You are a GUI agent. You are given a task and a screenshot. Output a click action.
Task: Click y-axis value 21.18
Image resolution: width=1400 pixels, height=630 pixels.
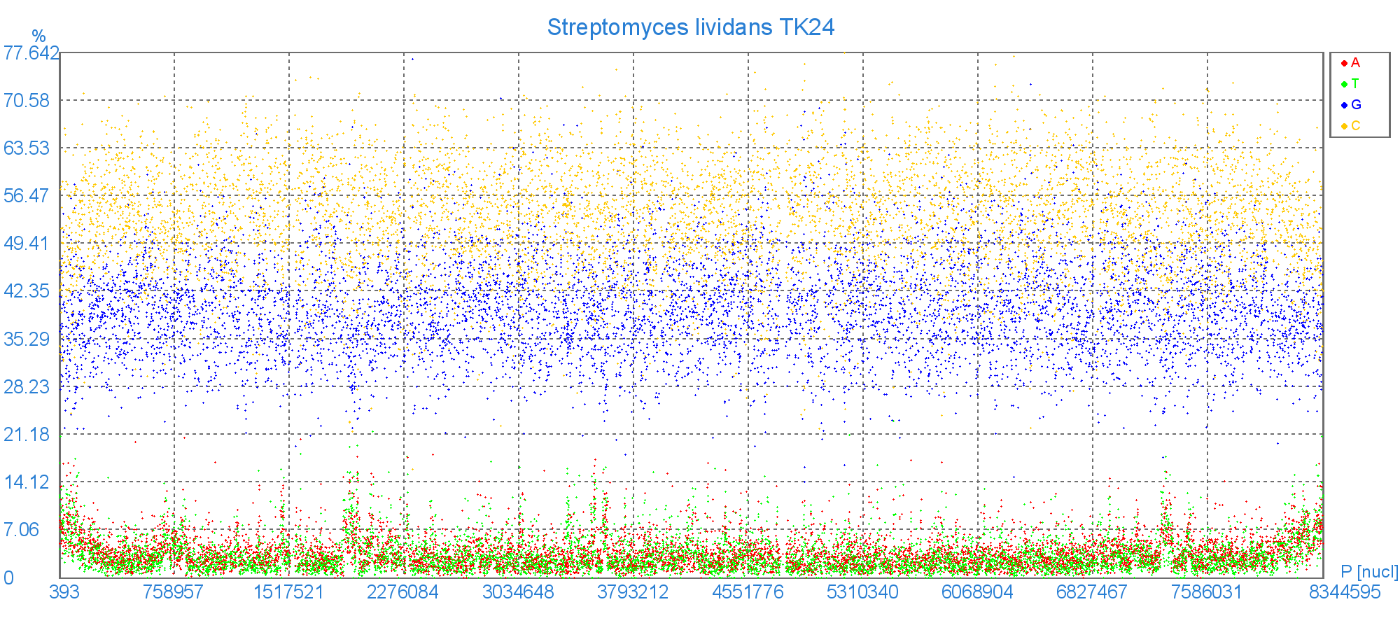point(27,435)
